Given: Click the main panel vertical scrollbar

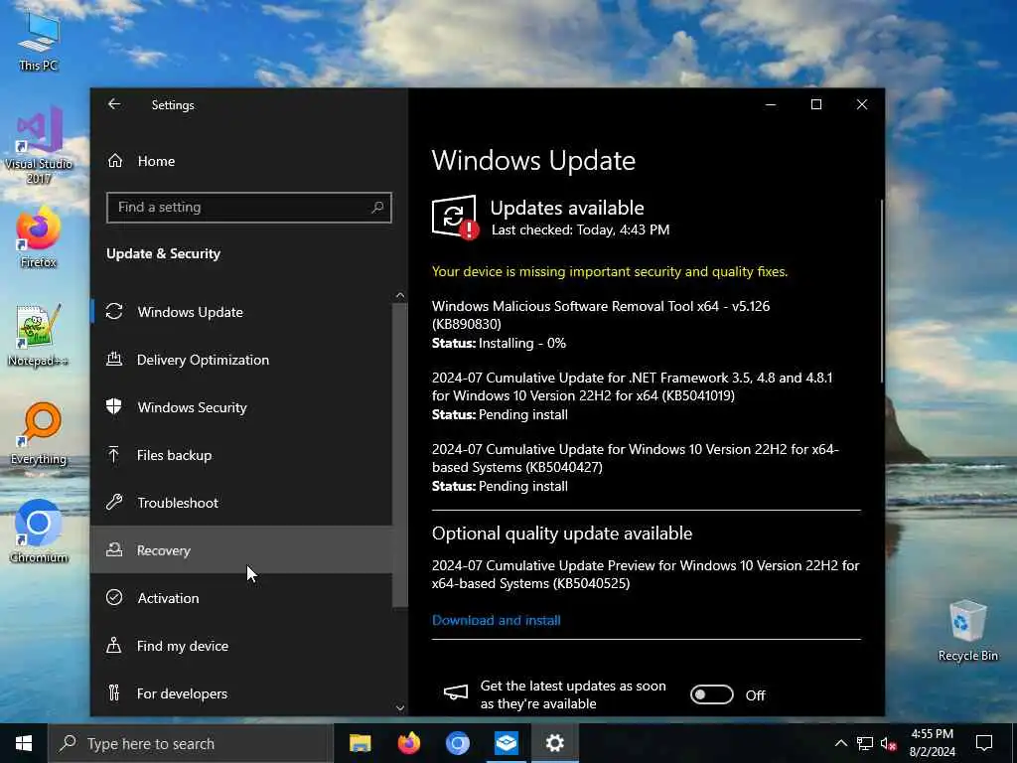Looking at the screenshot, I should (x=882, y=291).
